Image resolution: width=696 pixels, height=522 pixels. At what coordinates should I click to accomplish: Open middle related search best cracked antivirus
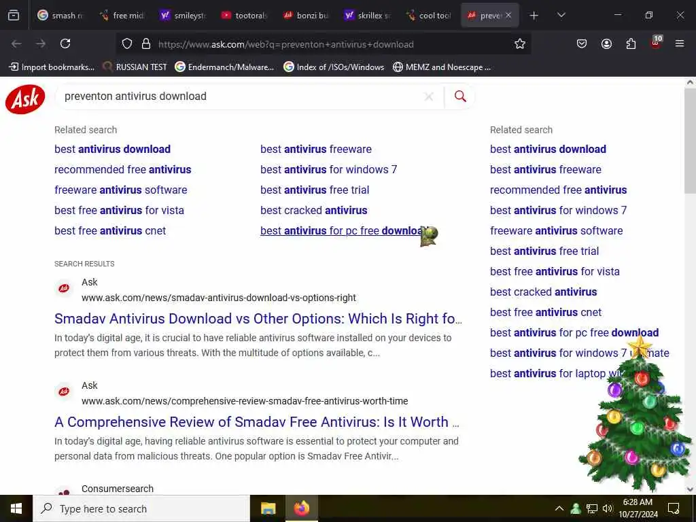pos(314,211)
